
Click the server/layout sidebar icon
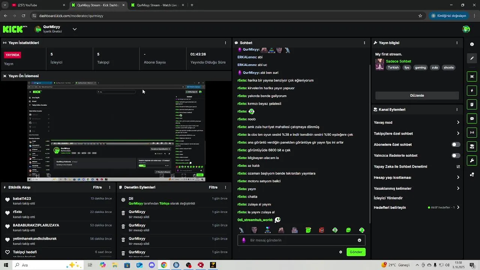(x=472, y=146)
